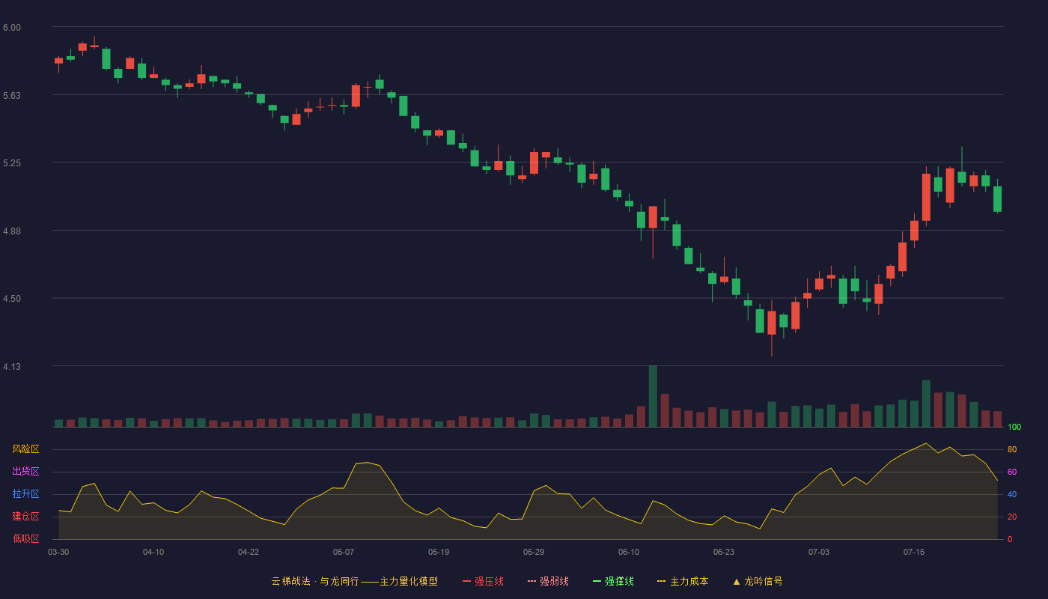1048x599 pixels.
Task: Click the green 100 indicator axis value
Action: tap(1014, 427)
